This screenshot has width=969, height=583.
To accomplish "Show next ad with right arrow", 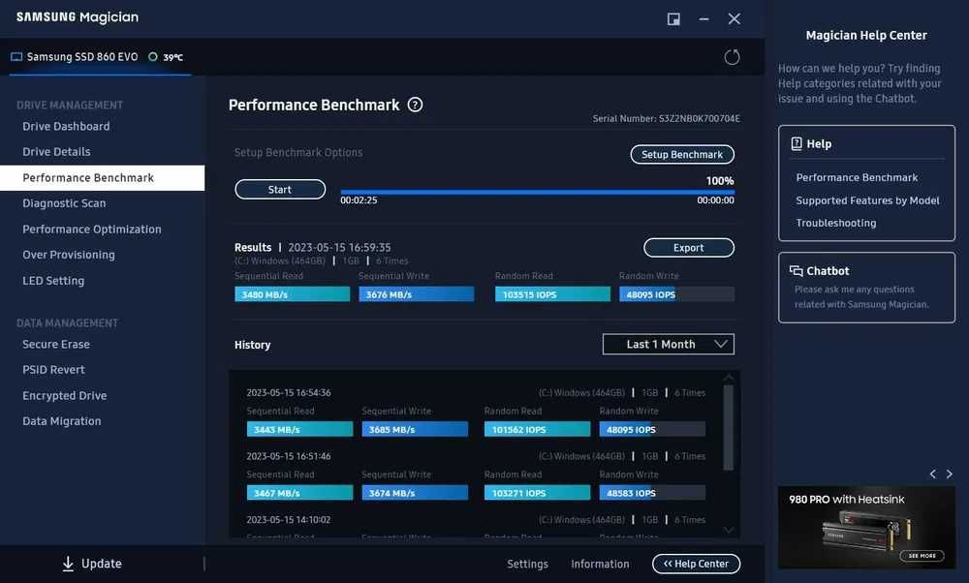I will (x=950, y=474).
